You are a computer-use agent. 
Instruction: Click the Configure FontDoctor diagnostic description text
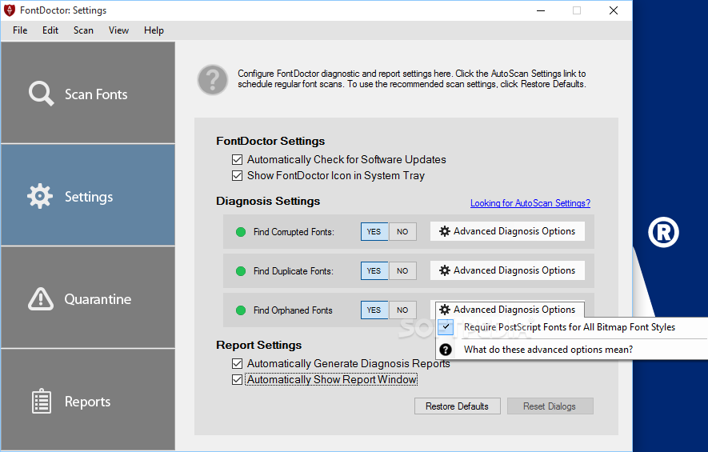[412, 79]
